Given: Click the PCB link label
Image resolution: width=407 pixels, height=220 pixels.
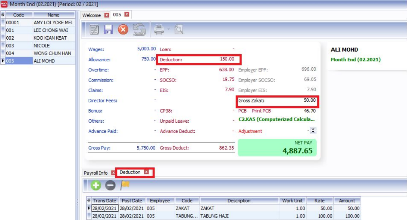Looking at the screenshot, I should (242, 111).
